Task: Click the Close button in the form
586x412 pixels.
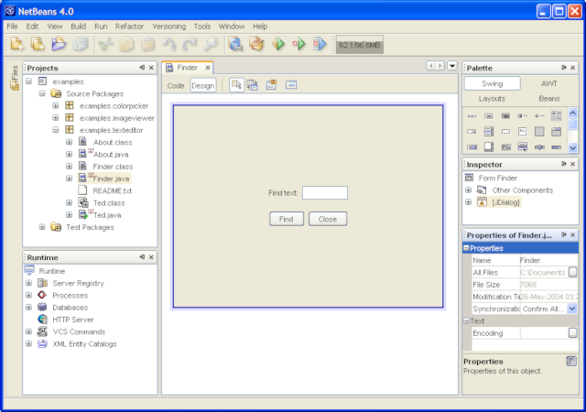Action: click(328, 219)
